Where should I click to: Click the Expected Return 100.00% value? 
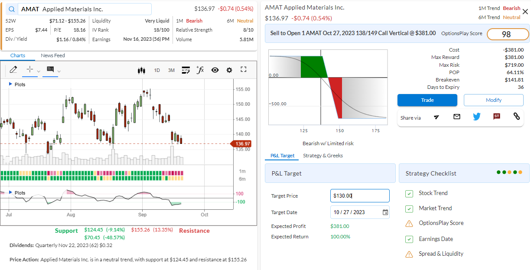tap(340, 237)
